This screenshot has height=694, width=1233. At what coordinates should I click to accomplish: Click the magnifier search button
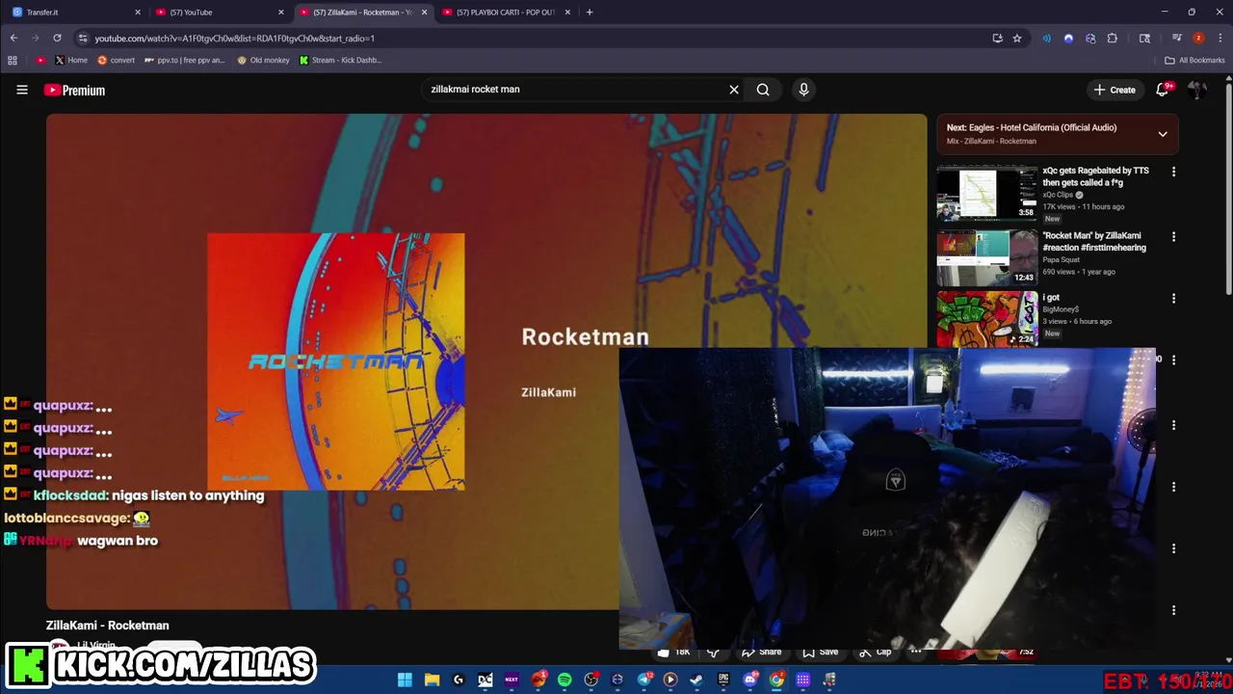coord(763,90)
